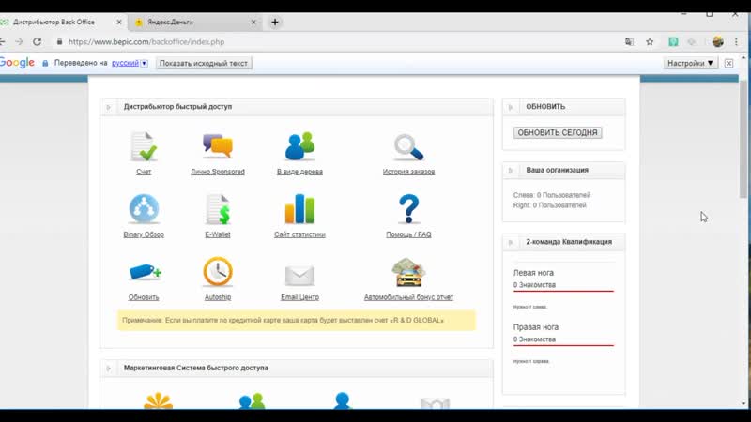The height and width of the screenshot is (422, 751).
Task: Click the user profile avatar in toolbar
Action: [717, 41]
